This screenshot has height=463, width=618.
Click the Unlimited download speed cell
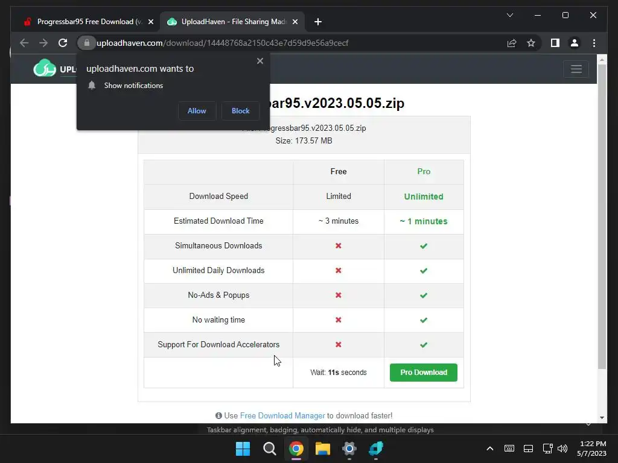pos(424,197)
